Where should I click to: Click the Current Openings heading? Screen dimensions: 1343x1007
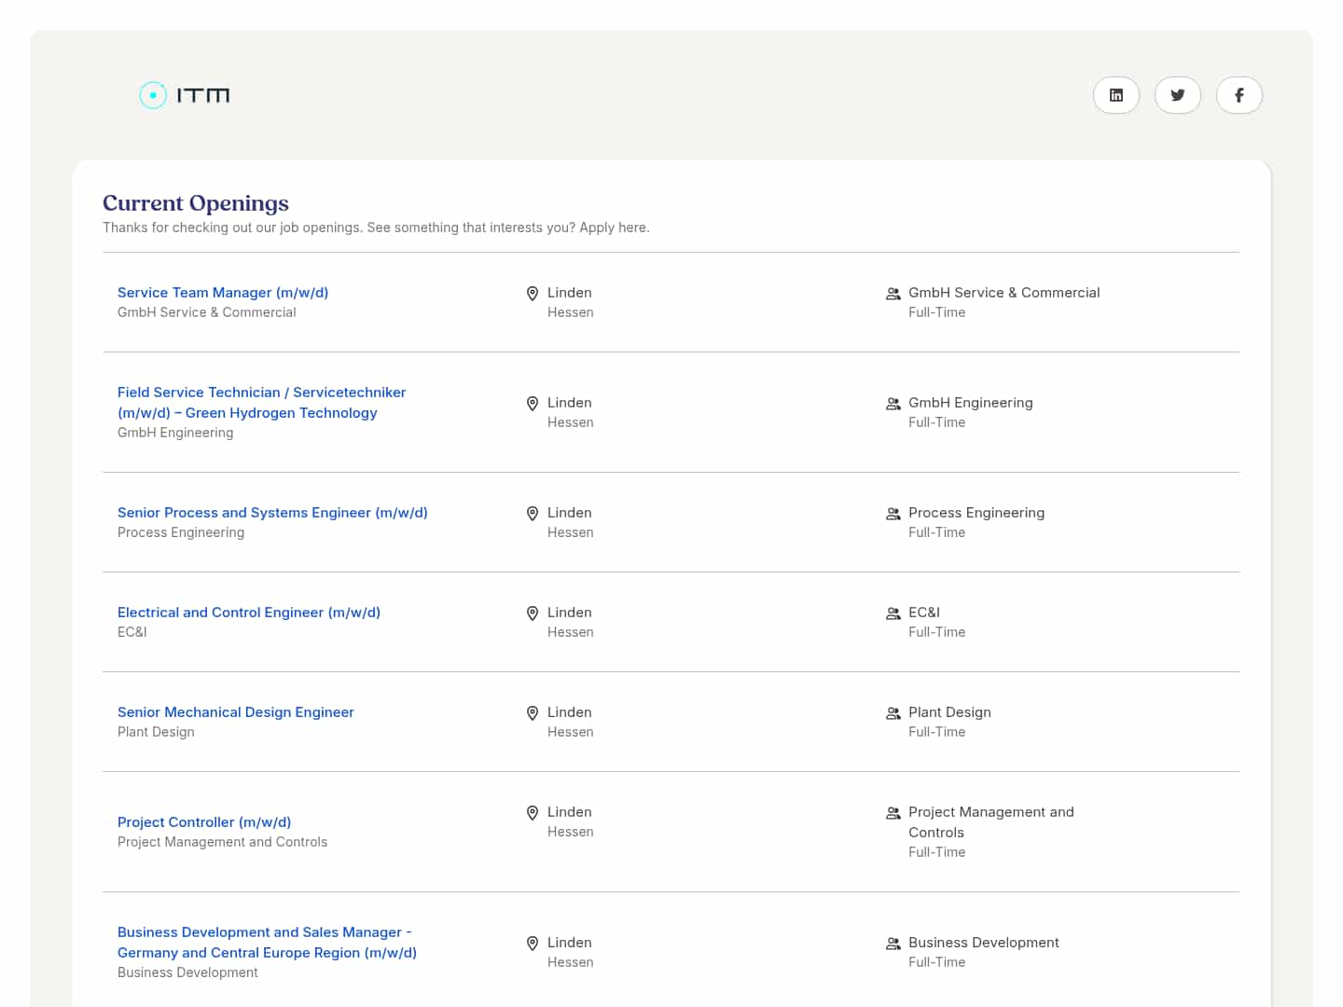click(196, 203)
